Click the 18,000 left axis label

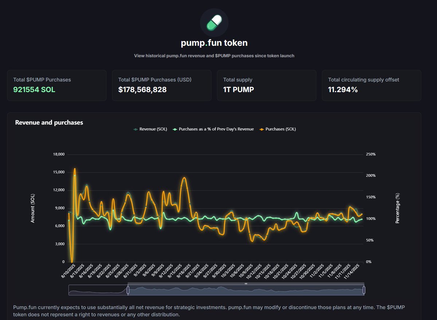(59, 154)
